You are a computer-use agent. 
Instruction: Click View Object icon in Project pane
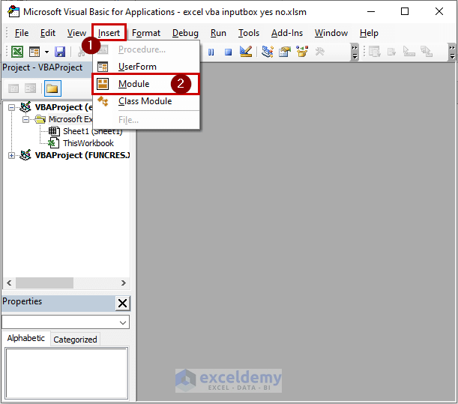(x=31, y=88)
